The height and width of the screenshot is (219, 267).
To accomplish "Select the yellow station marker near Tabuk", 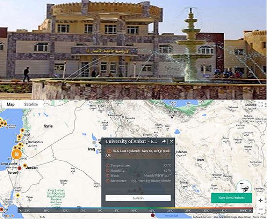I will (17, 195).
